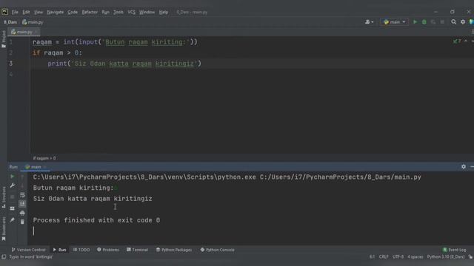Click main.py breadcrumb in navigation bar
The image size is (474, 266).
pyautogui.click(x=33, y=22)
